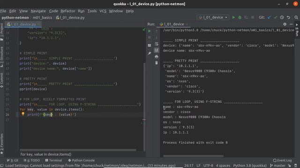Open the Project tool window
Screen dimensions: 300x168
click(x=2, y=32)
